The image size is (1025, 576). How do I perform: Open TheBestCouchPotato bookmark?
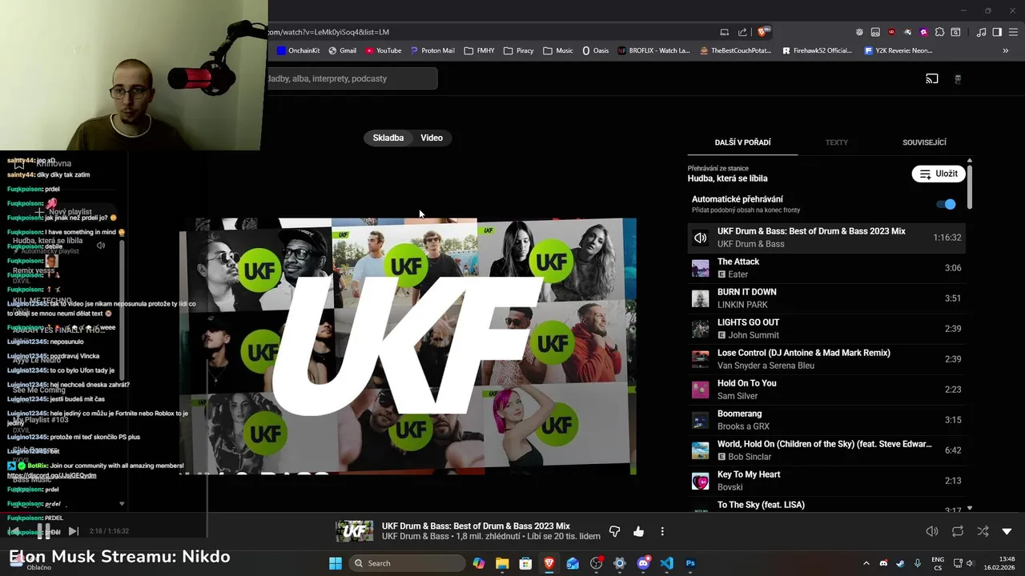click(x=736, y=50)
